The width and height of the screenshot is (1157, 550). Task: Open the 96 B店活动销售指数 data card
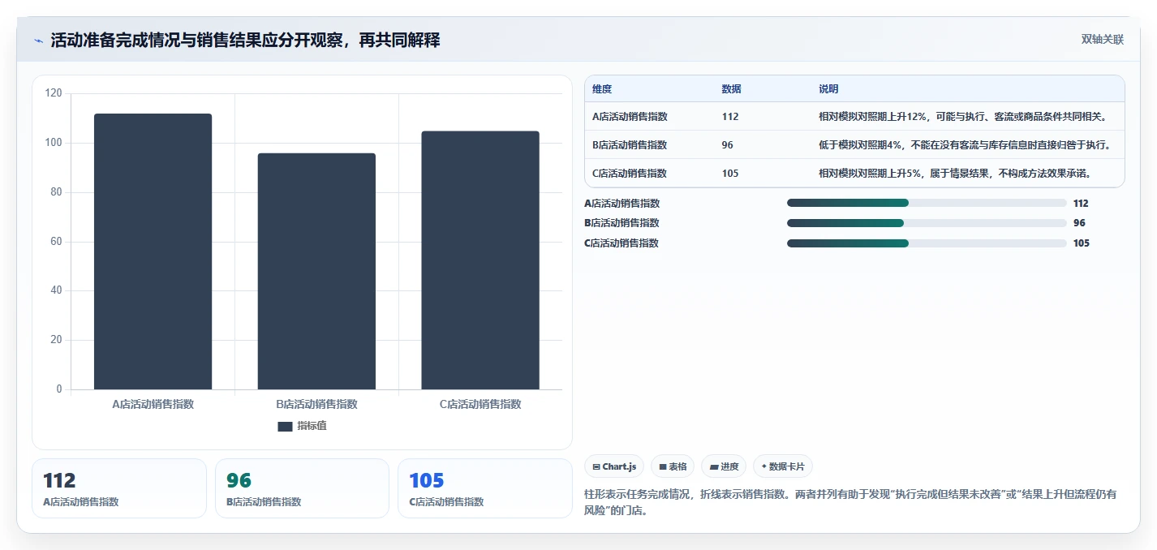click(303, 488)
